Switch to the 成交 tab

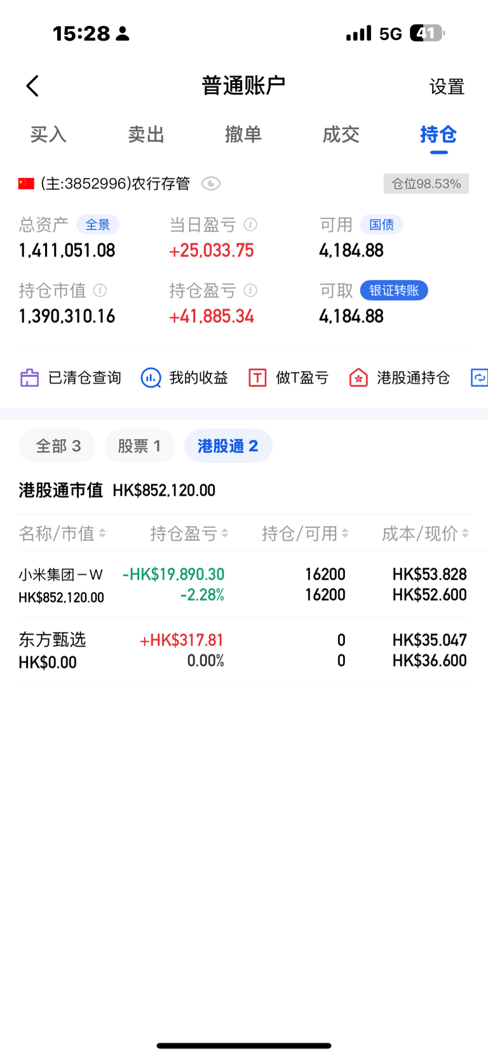tap(341, 134)
